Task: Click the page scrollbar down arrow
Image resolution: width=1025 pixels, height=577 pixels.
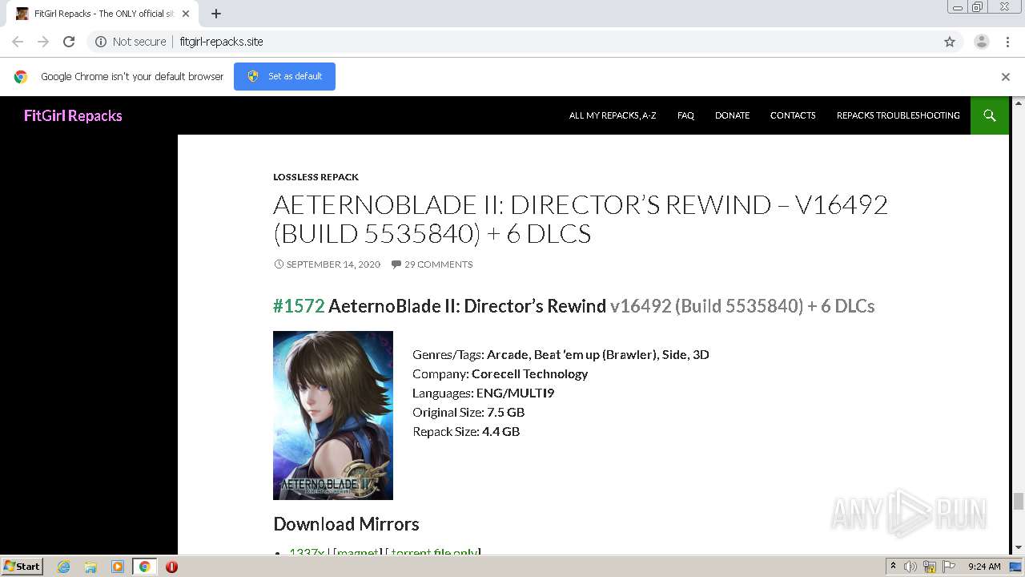Action: click(1019, 548)
